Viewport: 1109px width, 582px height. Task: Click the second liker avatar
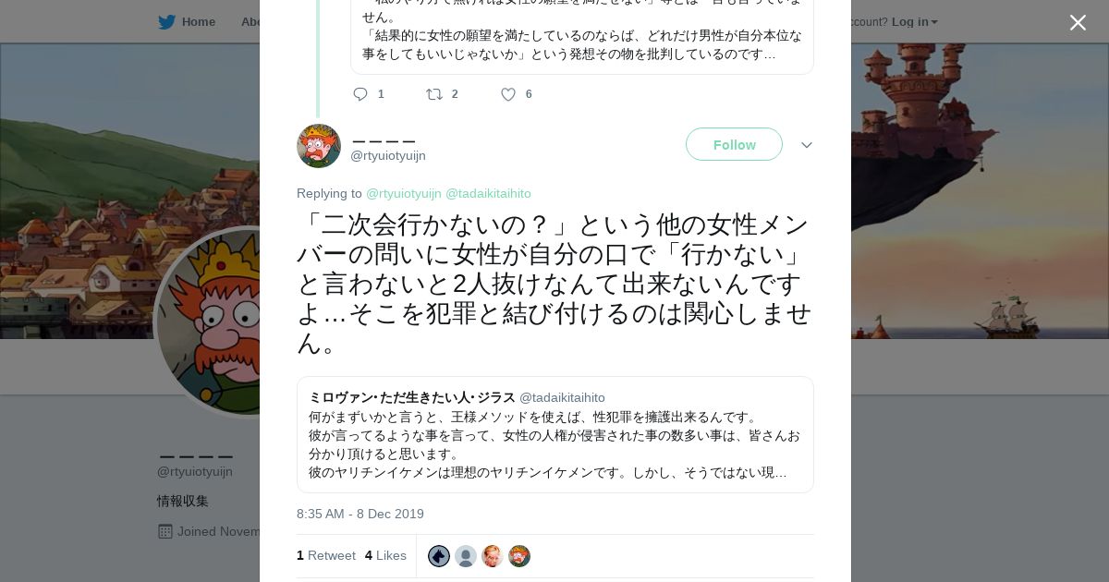(x=466, y=556)
